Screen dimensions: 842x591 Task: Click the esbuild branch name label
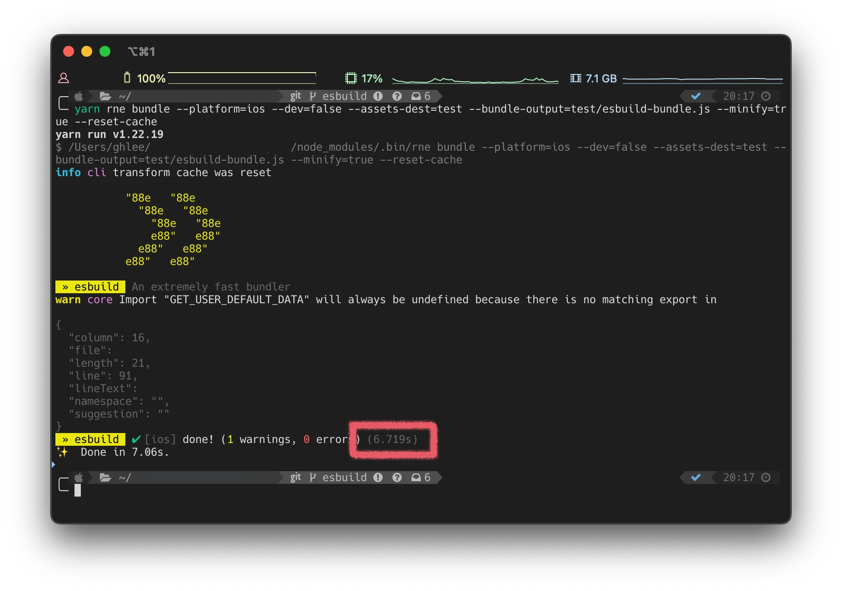click(x=344, y=96)
